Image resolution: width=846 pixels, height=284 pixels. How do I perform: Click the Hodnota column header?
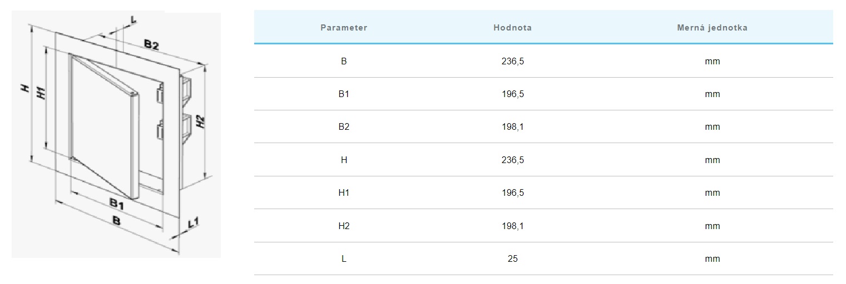pos(512,28)
